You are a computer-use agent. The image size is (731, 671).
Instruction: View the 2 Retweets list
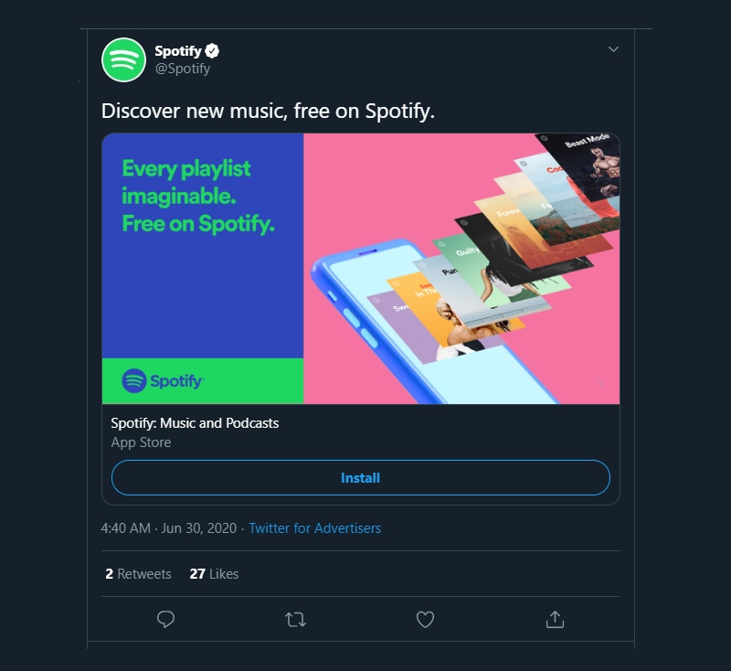tap(138, 574)
